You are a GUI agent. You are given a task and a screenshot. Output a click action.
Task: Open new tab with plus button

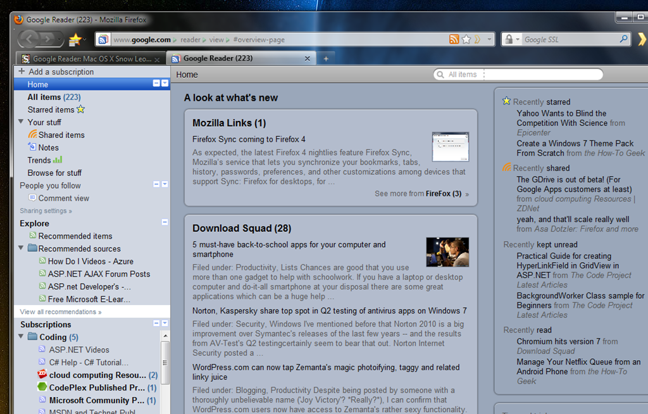click(326, 59)
